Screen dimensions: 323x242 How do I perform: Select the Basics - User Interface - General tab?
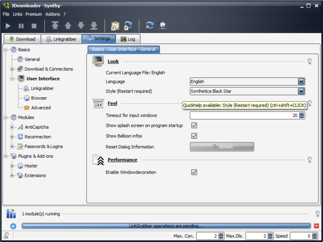tap(124, 50)
